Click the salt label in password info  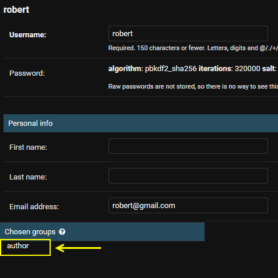coord(269,69)
